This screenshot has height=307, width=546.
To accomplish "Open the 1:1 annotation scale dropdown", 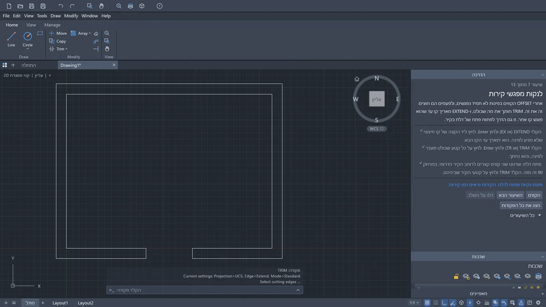I will coord(415,303).
